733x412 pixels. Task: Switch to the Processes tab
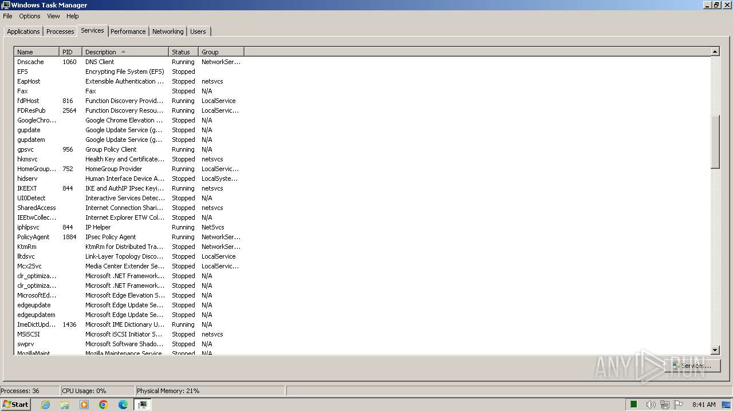(x=60, y=31)
